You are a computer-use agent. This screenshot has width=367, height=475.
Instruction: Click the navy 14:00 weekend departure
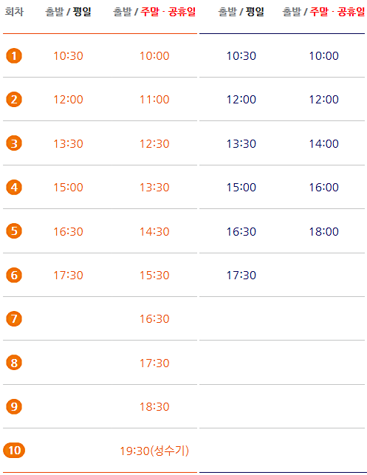[x=323, y=143]
